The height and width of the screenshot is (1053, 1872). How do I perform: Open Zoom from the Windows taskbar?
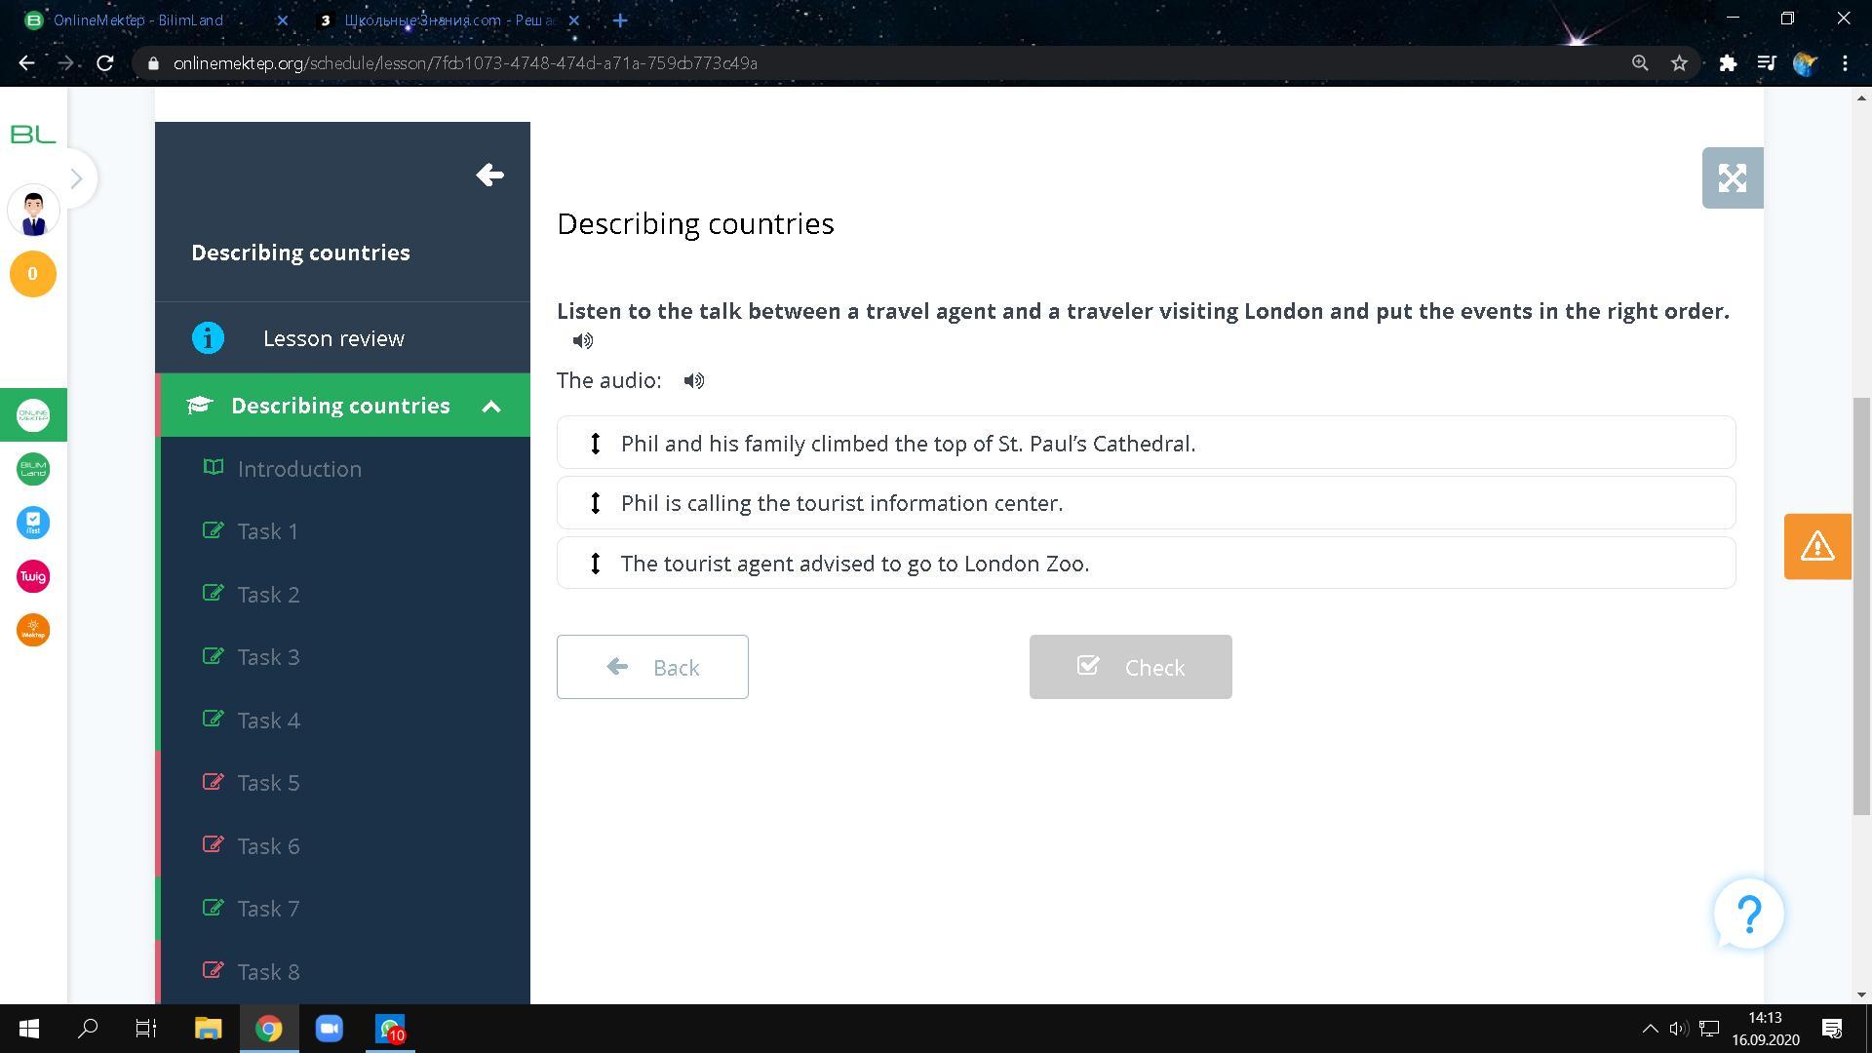(330, 1029)
